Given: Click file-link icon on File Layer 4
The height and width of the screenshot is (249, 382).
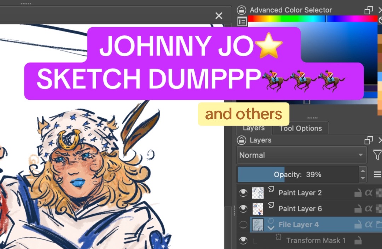Looking at the screenshot, I should 271,221.
